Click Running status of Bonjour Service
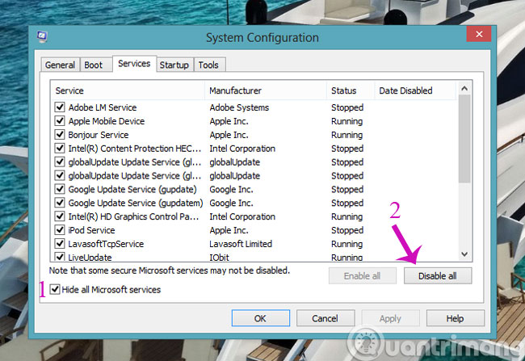The image size is (525, 361). coord(346,135)
